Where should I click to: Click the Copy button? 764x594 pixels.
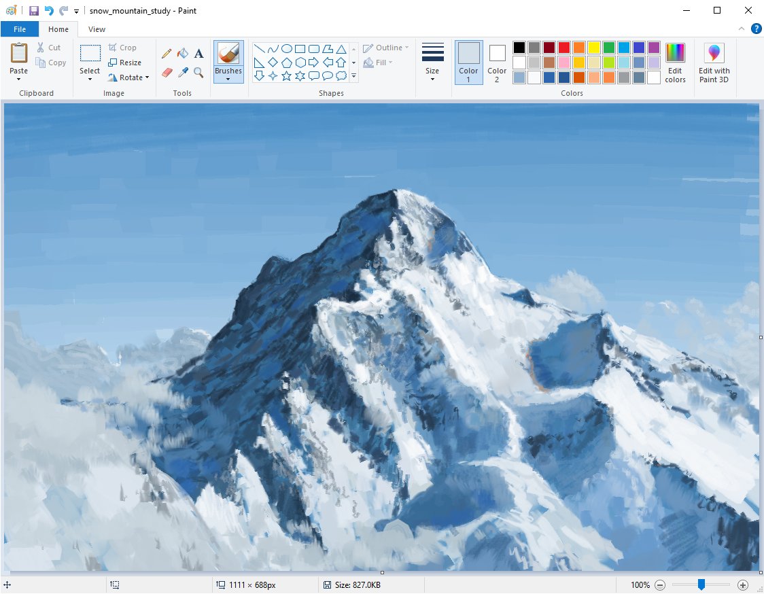coord(51,63)
